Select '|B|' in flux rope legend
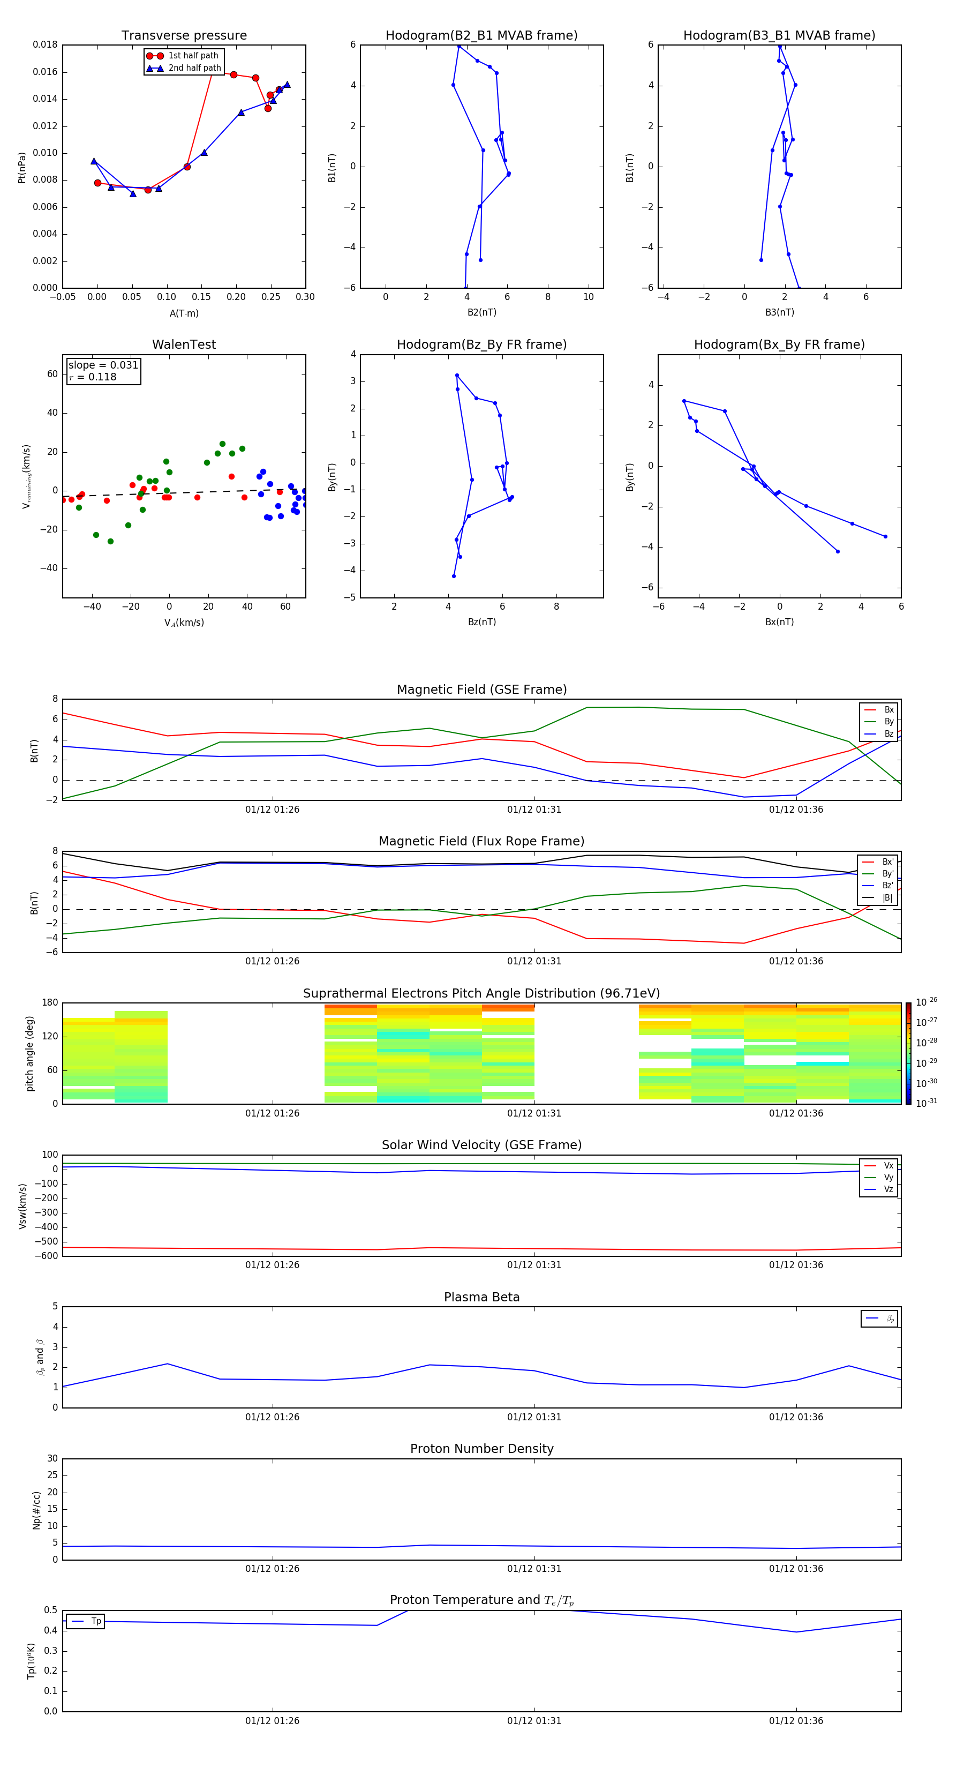Image resolution: width=964 pixels, height=1768 pixels. pos(878,898)
